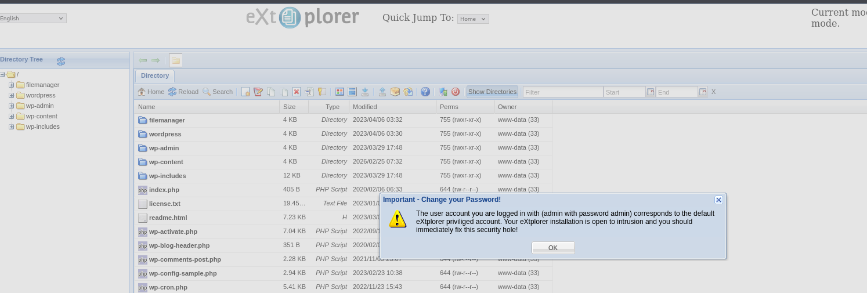The image size is (867, 293).
Task: Open the End date calendar picker
Action: click(703, 92)
